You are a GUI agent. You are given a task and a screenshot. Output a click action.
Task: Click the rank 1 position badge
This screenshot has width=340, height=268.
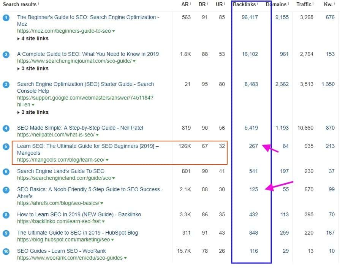click(6, 17)
